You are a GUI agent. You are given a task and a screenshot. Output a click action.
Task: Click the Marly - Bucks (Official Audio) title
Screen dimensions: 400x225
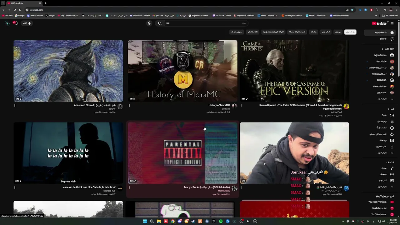click(x=207, y=187)
